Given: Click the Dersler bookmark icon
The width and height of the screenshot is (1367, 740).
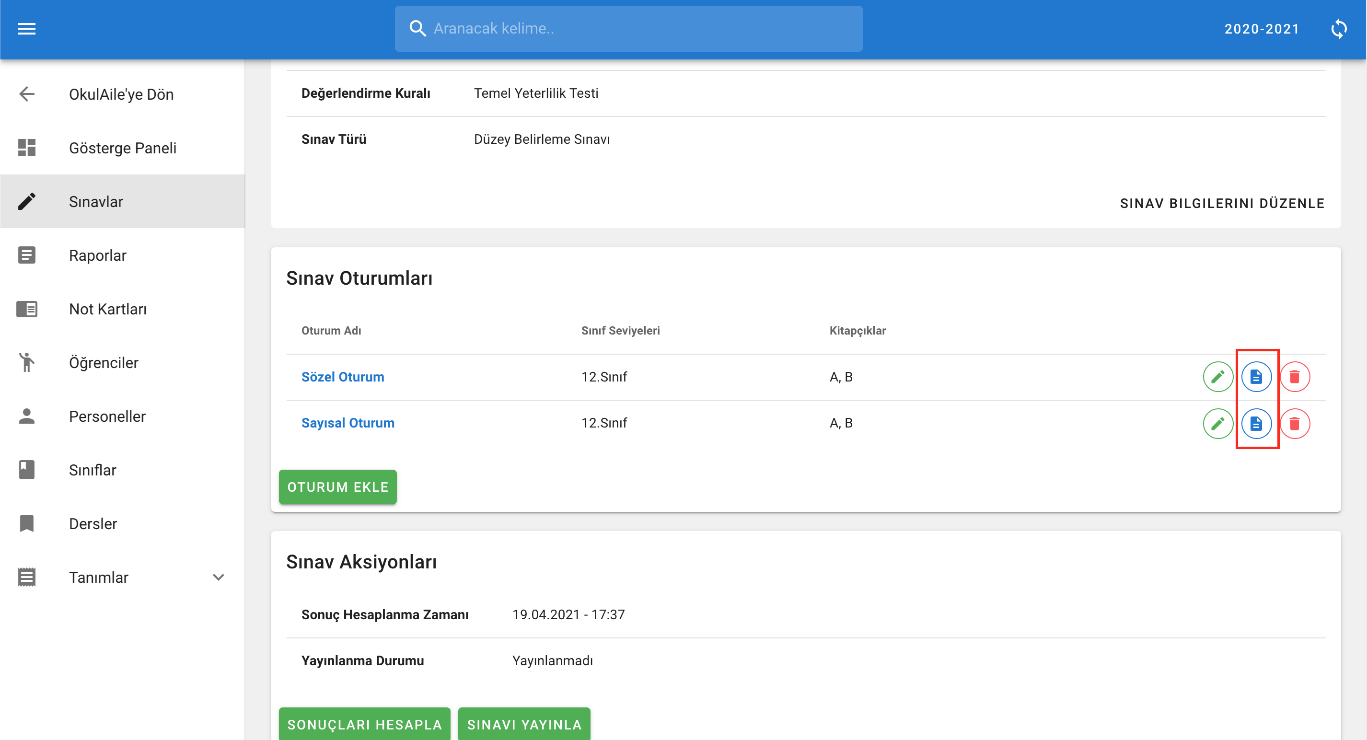Looking at the screenshot, I should pyautogui.click(x=26, y=523).
